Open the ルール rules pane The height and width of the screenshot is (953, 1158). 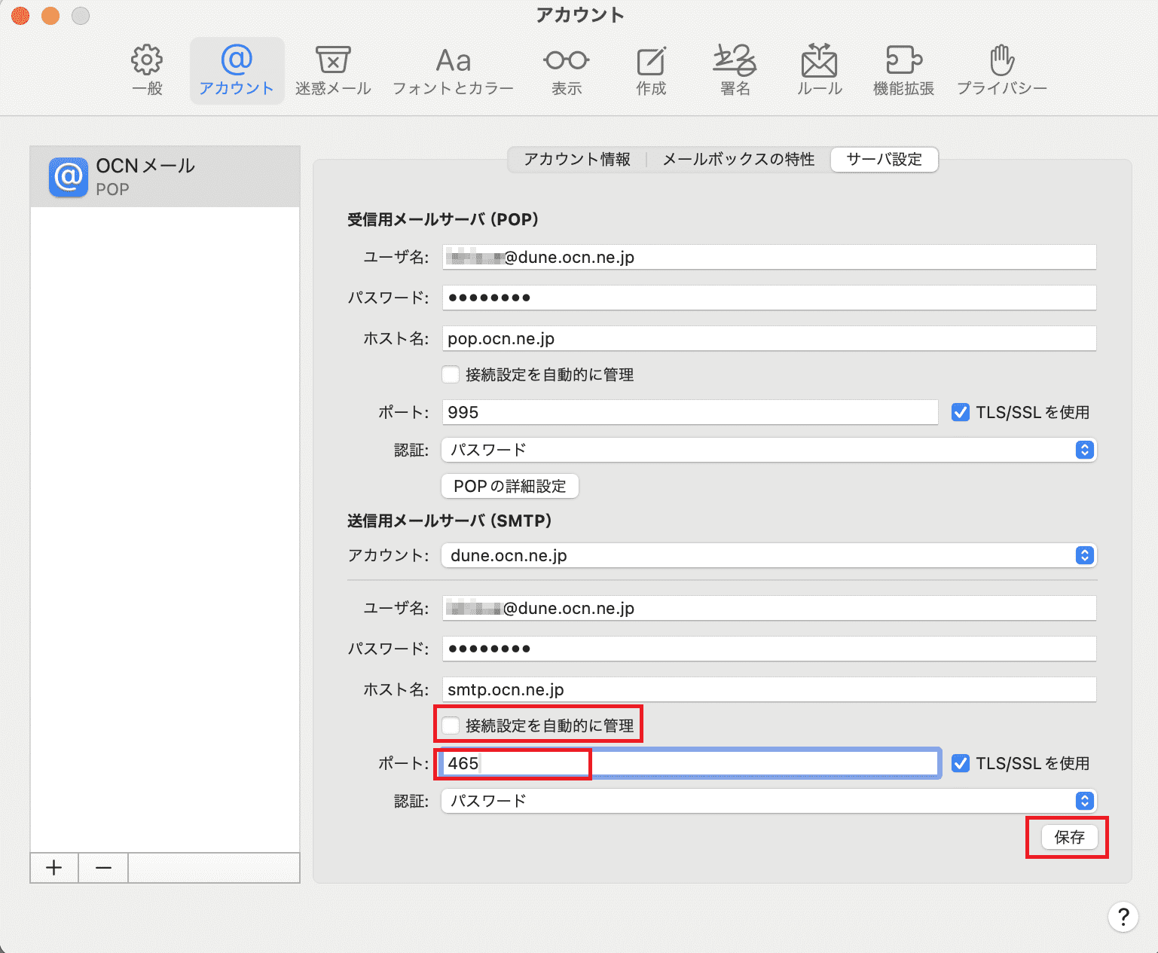coord(820,71)
